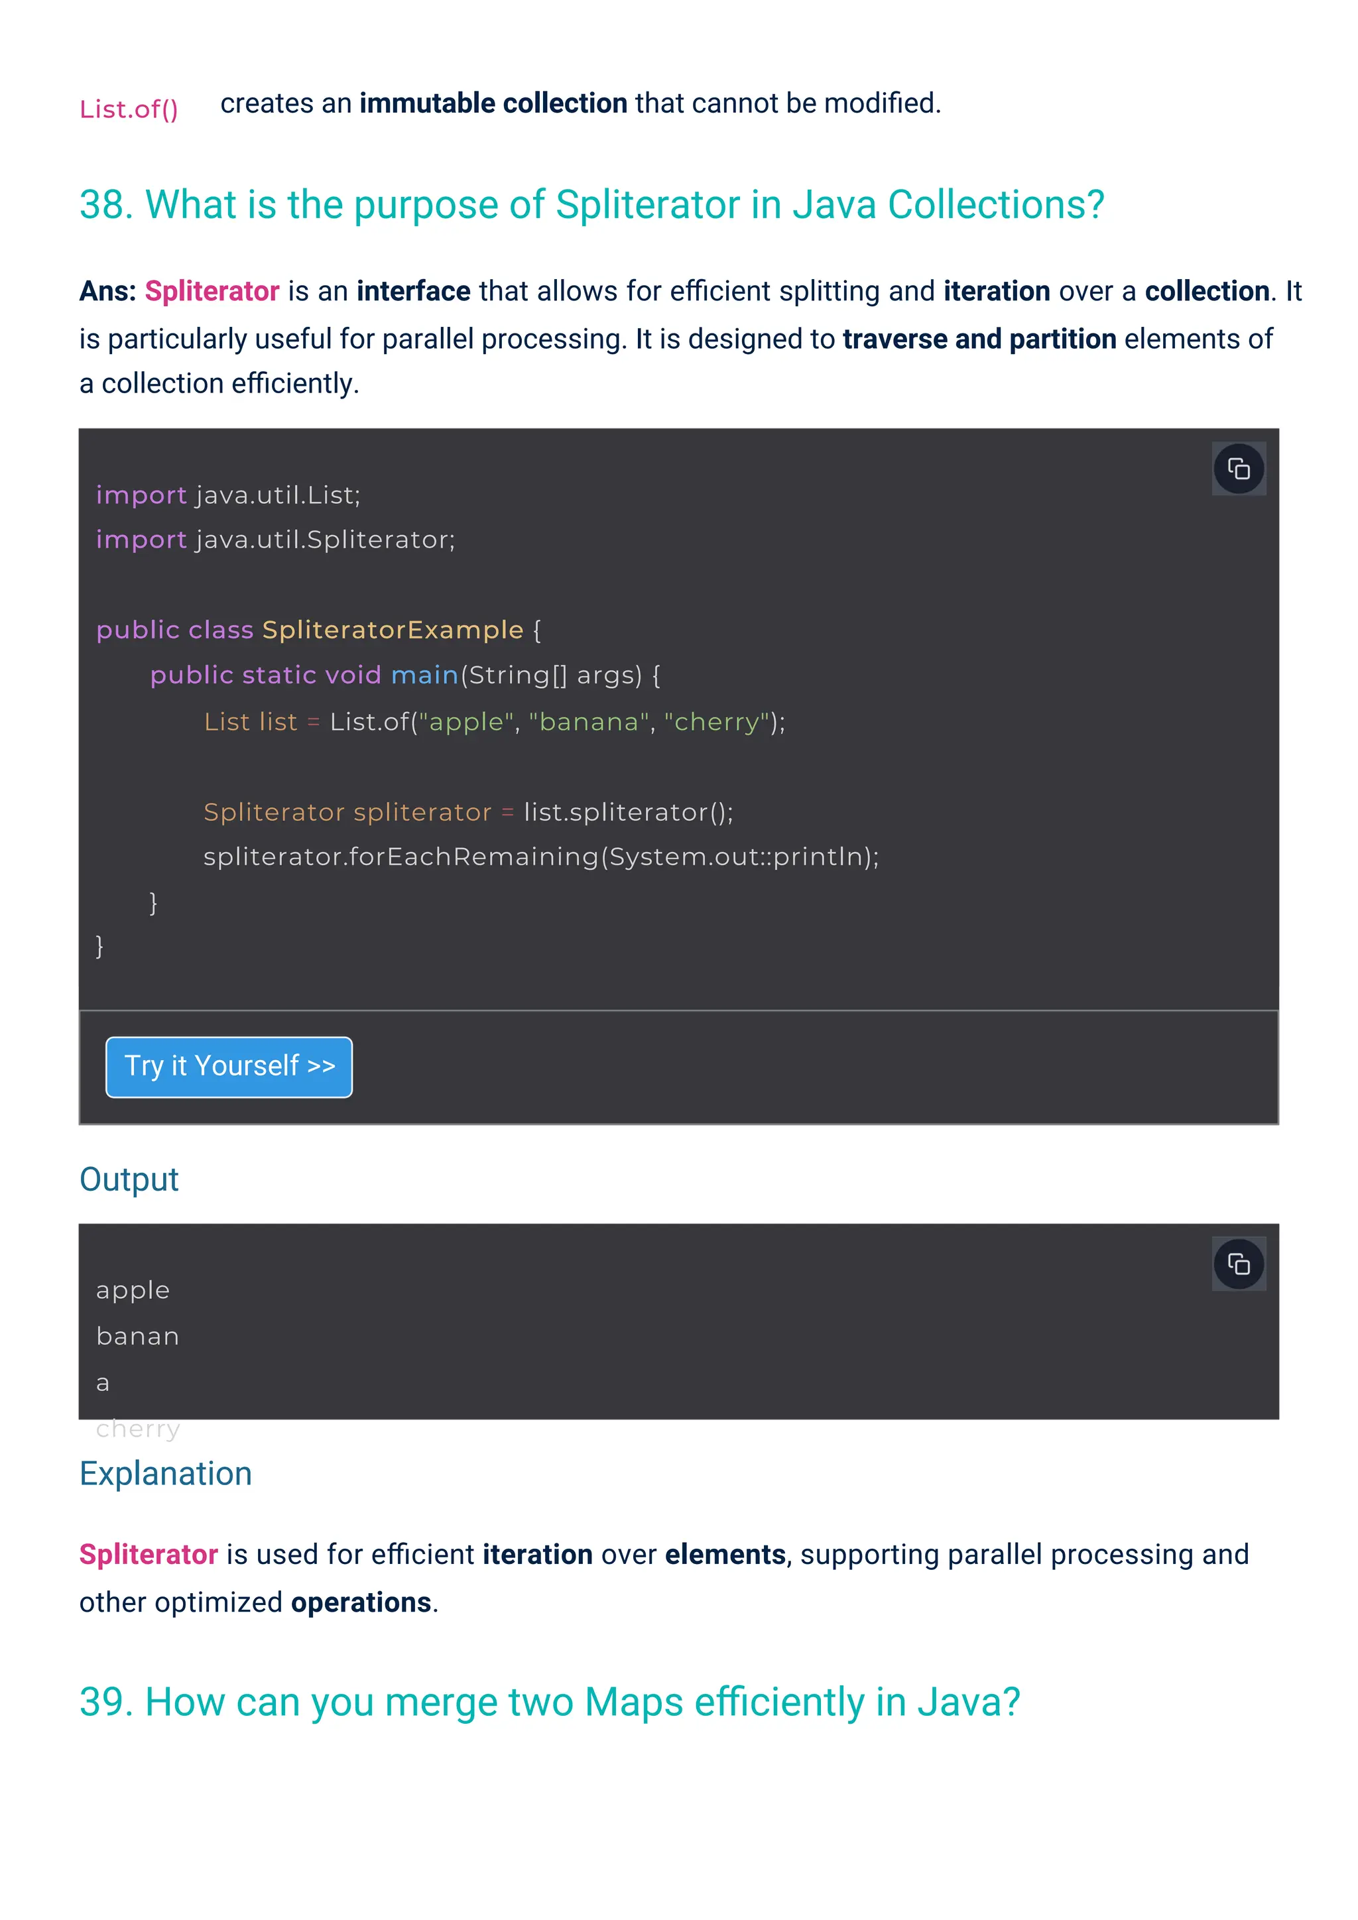The width and height of the screenshot is (1358, 1920).
Task: Copy the SpliteratorExample code block
Action: coord(1237,468)
